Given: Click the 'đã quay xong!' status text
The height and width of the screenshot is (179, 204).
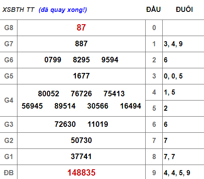Looking at the screenshot, I should [x=63, y=10].
